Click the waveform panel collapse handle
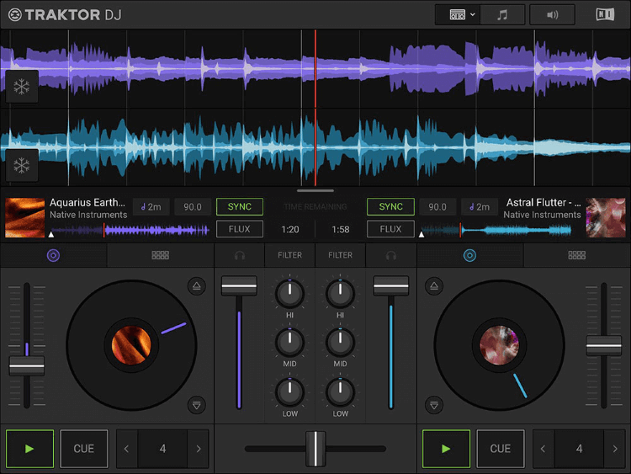The image size is (631, 474). pyautogui.click(x=315, y=190)
